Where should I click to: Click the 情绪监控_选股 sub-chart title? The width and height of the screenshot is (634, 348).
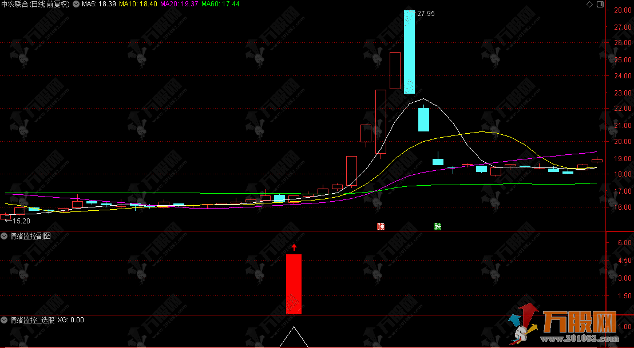[32, 320]
